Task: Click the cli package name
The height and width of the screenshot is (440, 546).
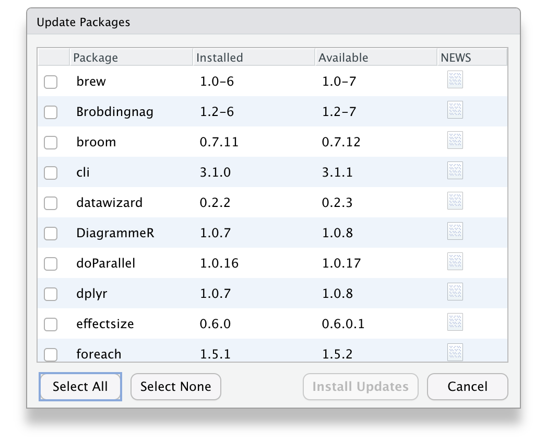Action: coord(83,172)
